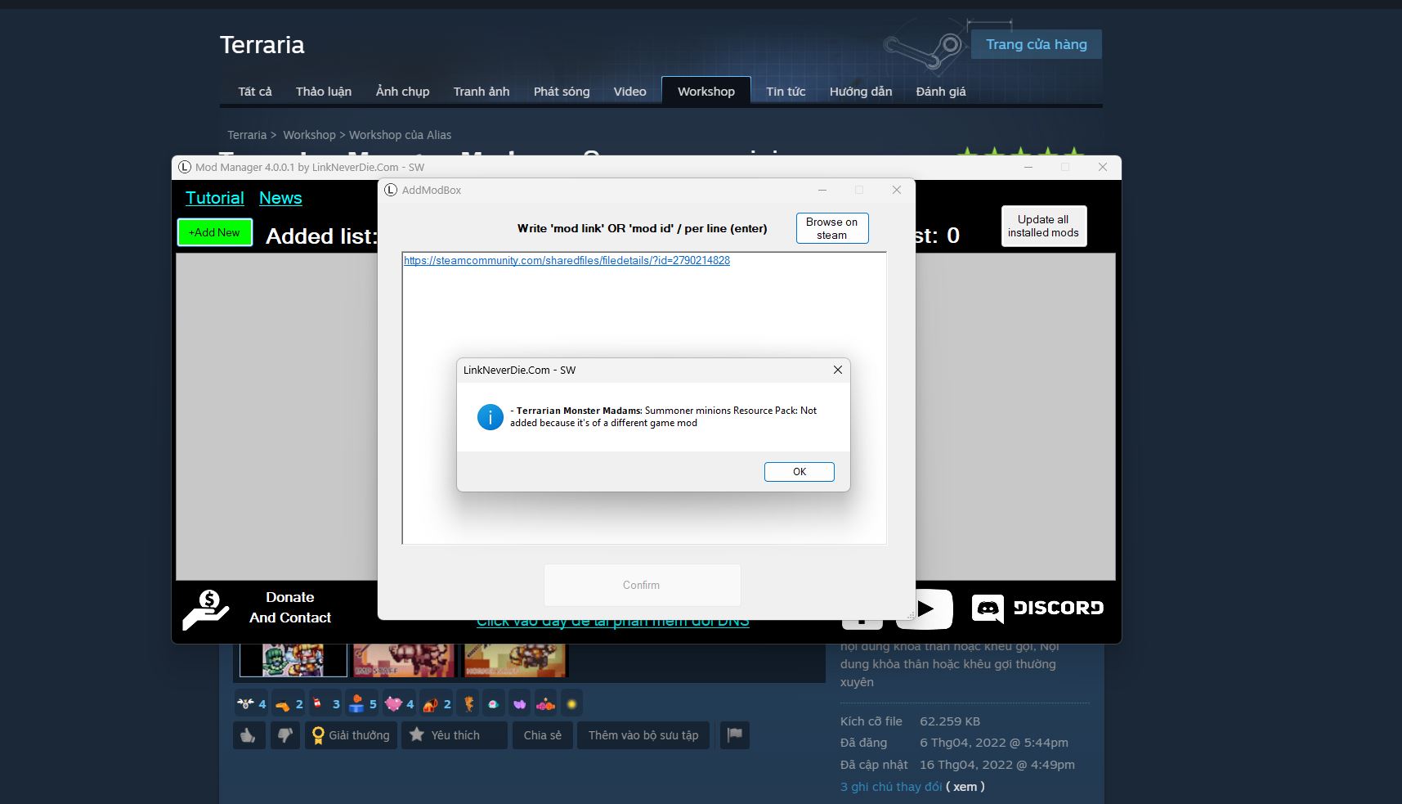This screenshot has width=1402, height=804.
Task: Open the Trang cửa hàng store page
Action: pos(1036,44)
